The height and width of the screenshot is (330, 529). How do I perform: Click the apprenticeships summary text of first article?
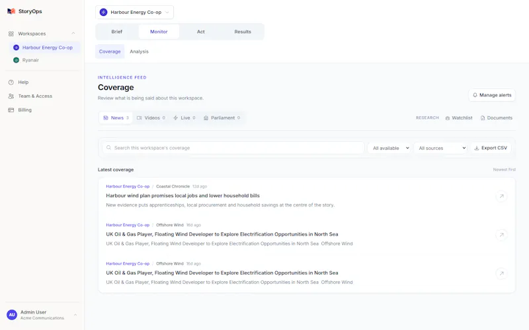point(220,205)
